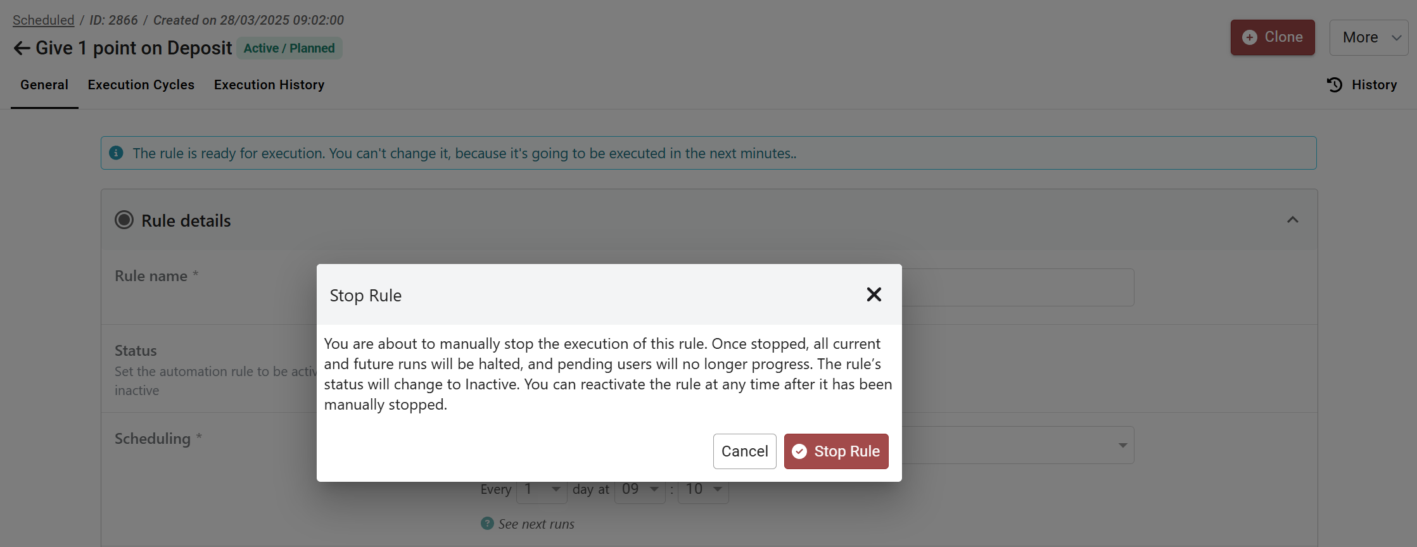
Task: Open the hour dropdown showing 09
Action: 640,489
